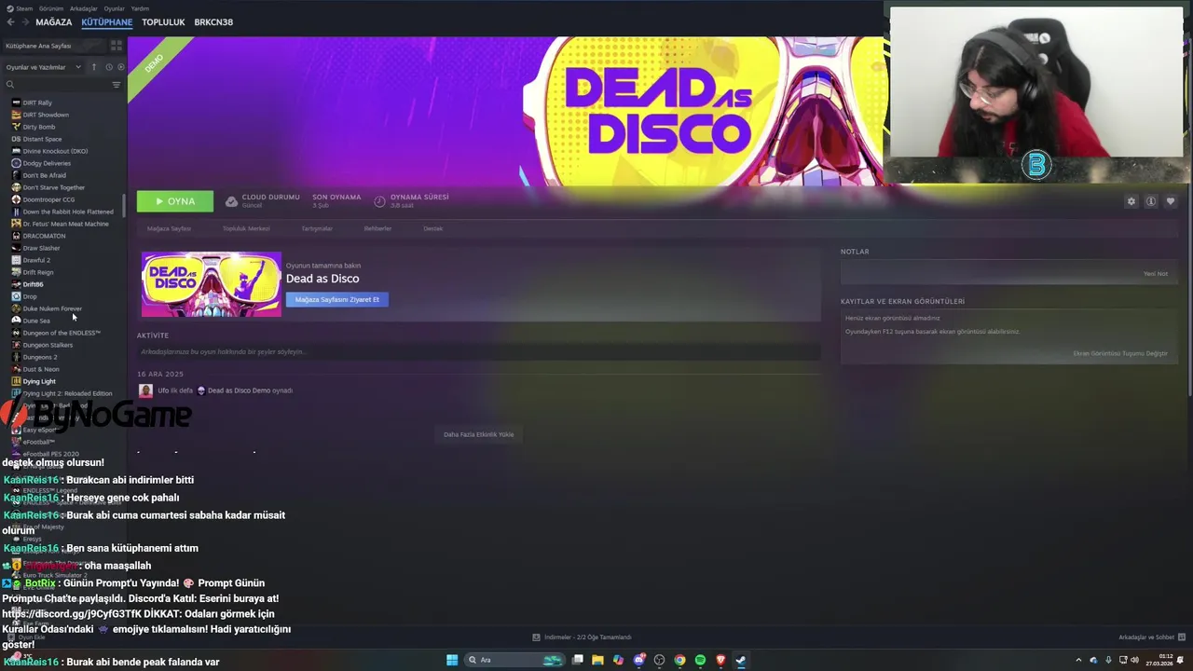The width and height of the screenshot is (1193, 671).
Task: Open the Yardım menu
Action: click(140, 8)
